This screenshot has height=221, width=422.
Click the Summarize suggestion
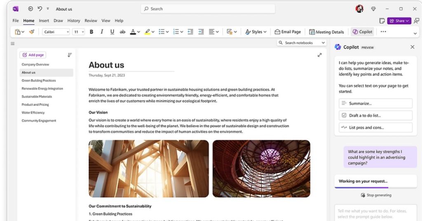point(375,103)
